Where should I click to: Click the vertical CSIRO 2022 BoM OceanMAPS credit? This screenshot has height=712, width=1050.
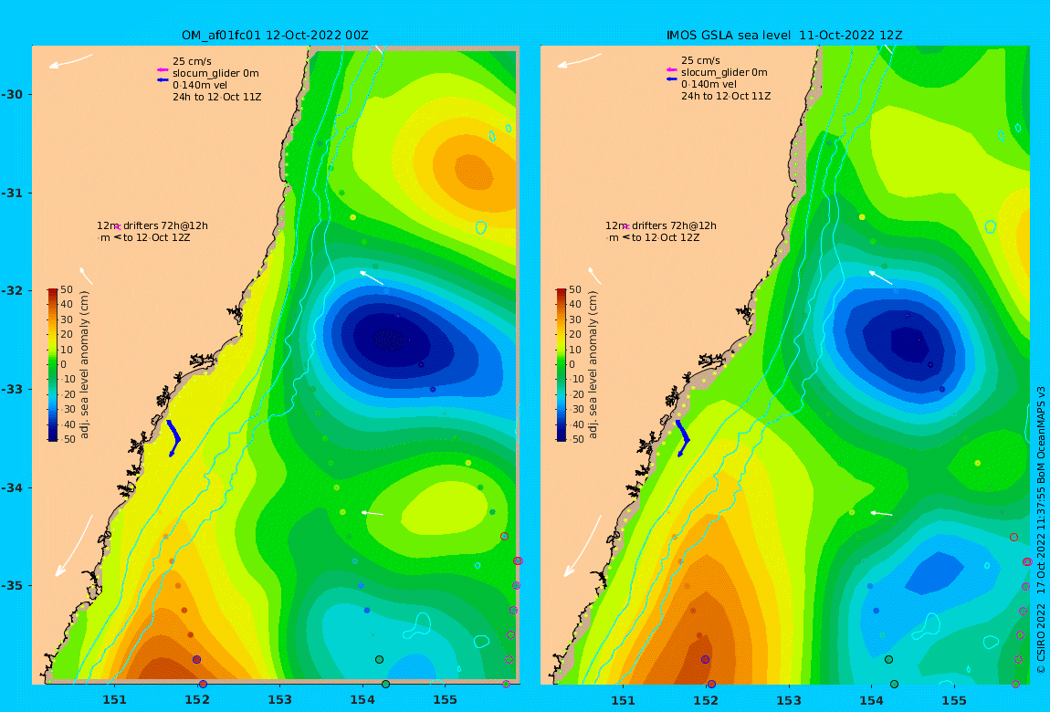tap(1041, 530)
